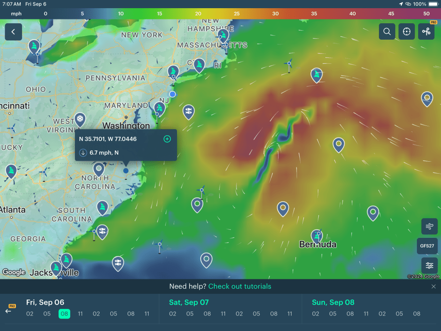Open the GFS27 weather model selector
Viewport: 441px width, 331px height.
coord(427,246)
